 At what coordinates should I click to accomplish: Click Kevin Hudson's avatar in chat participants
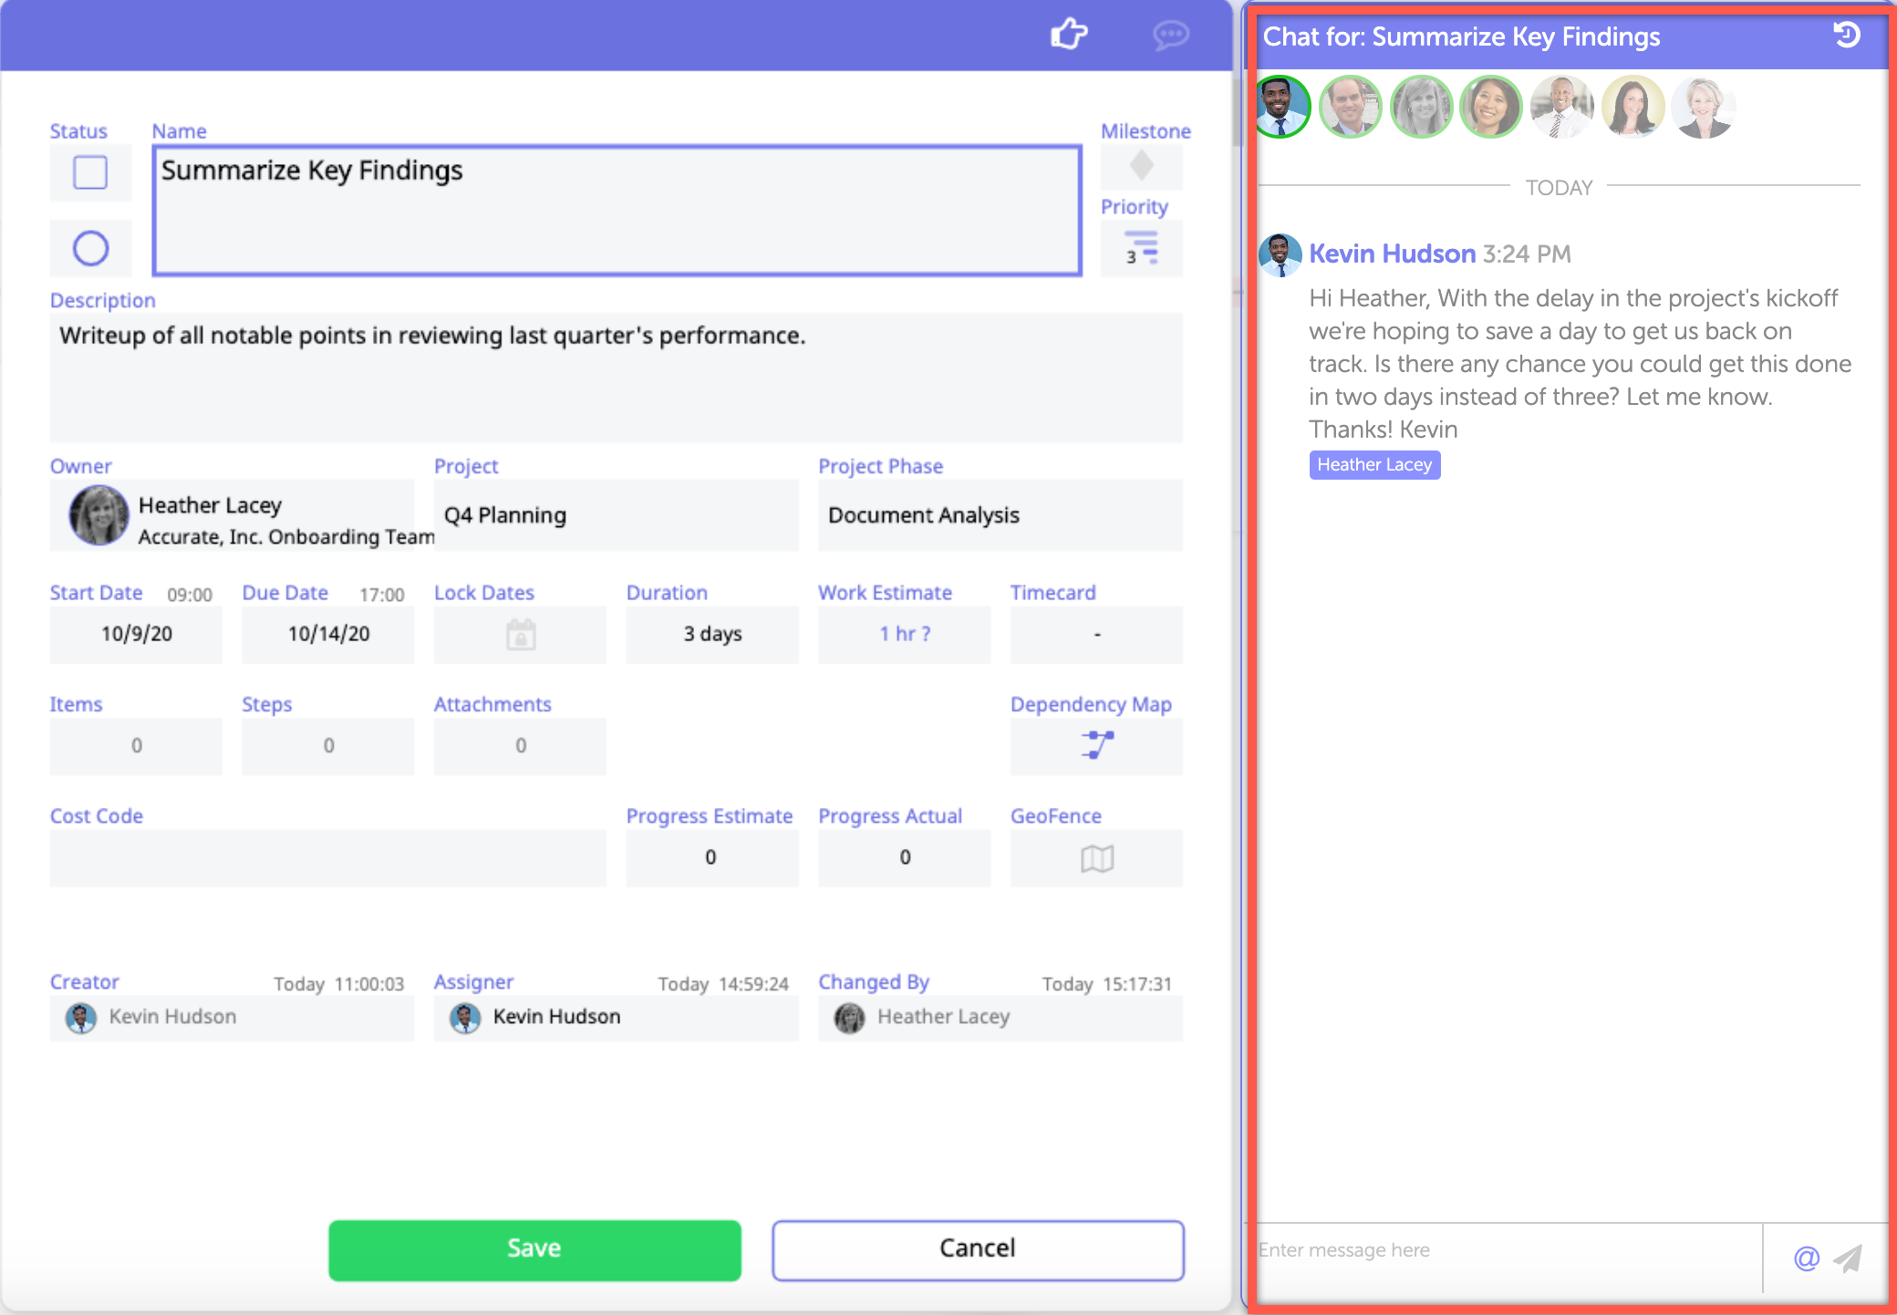tap(1281, 107)
